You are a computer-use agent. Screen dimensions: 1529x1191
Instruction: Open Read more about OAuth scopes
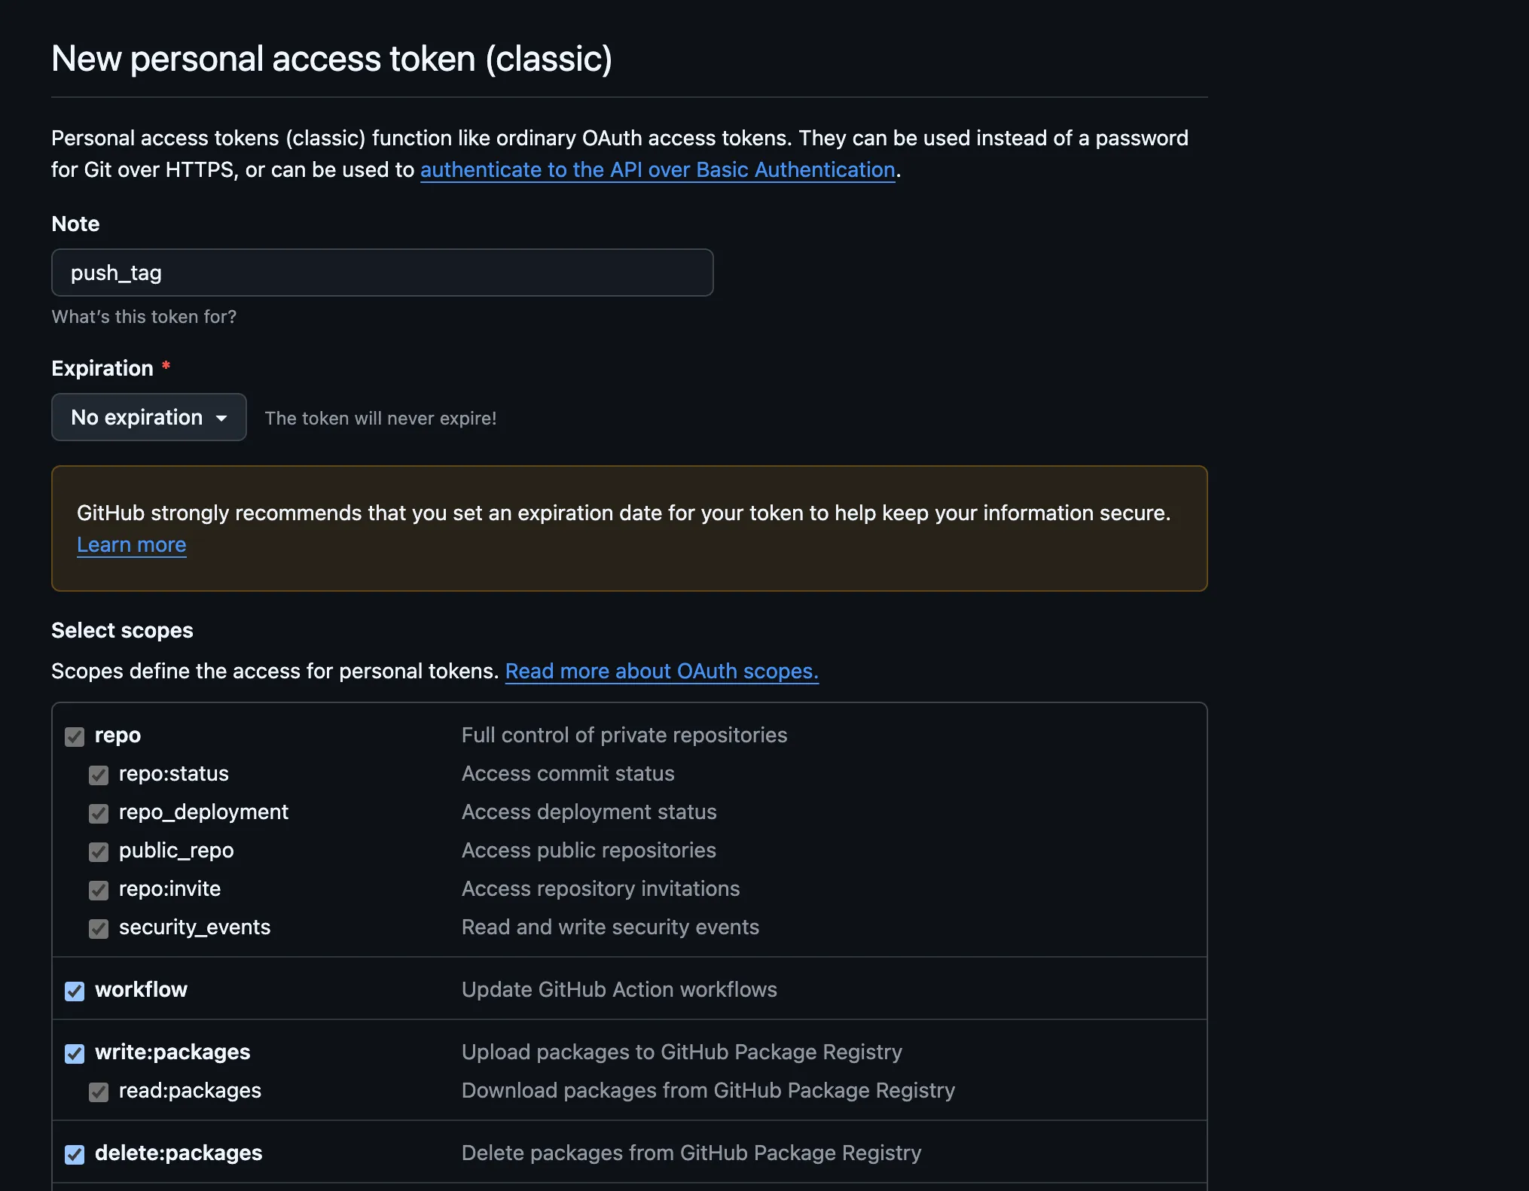tap(661, 671)
